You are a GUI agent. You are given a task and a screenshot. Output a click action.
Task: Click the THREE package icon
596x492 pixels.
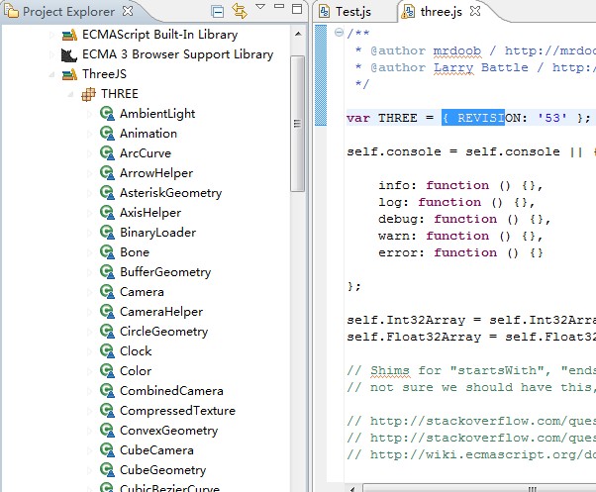point(88,94)
